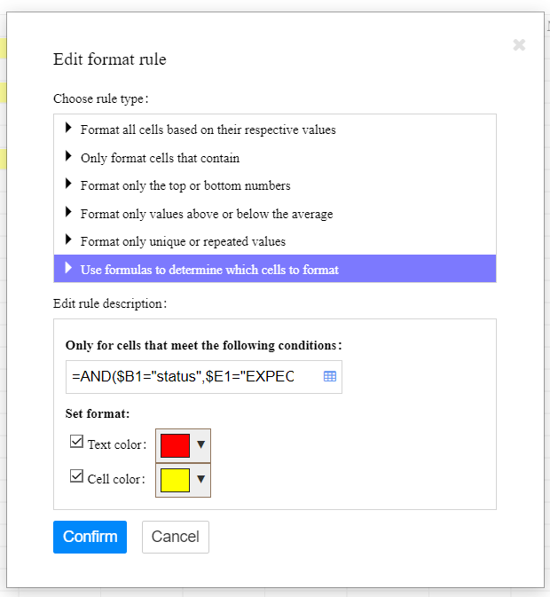
Task: Open the text color dropdown arrow
Action: pos(200,444)
